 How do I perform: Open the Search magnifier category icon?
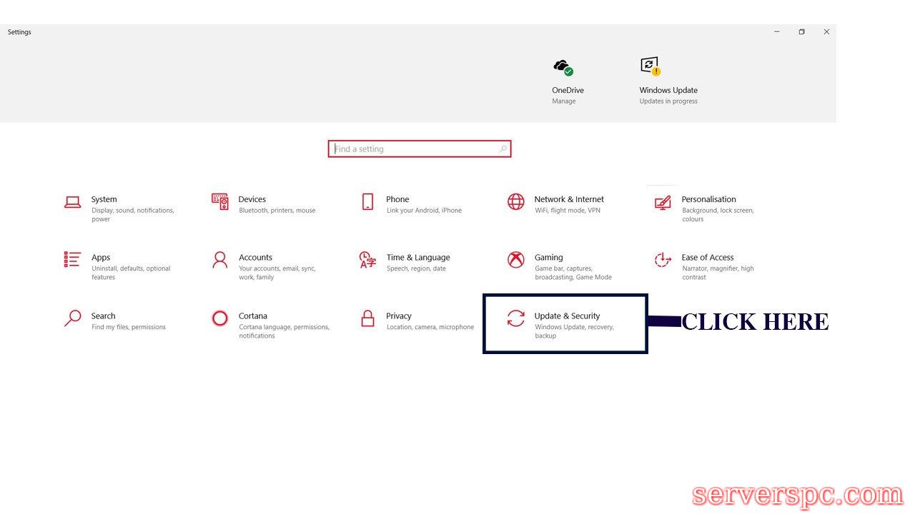[72, 318]
